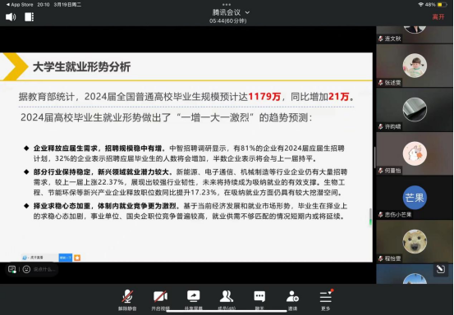
Task: Select the 芒果 participant avatar tile
Action: point(415,198)
